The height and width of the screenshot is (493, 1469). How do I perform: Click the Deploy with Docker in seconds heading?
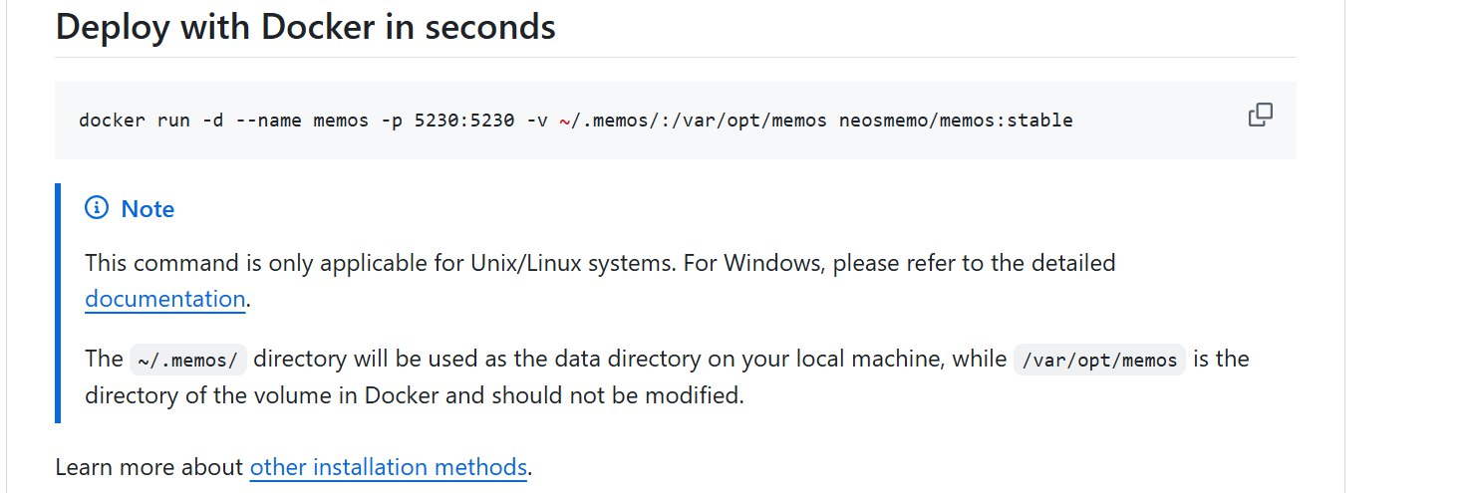(x=305, y=27)
